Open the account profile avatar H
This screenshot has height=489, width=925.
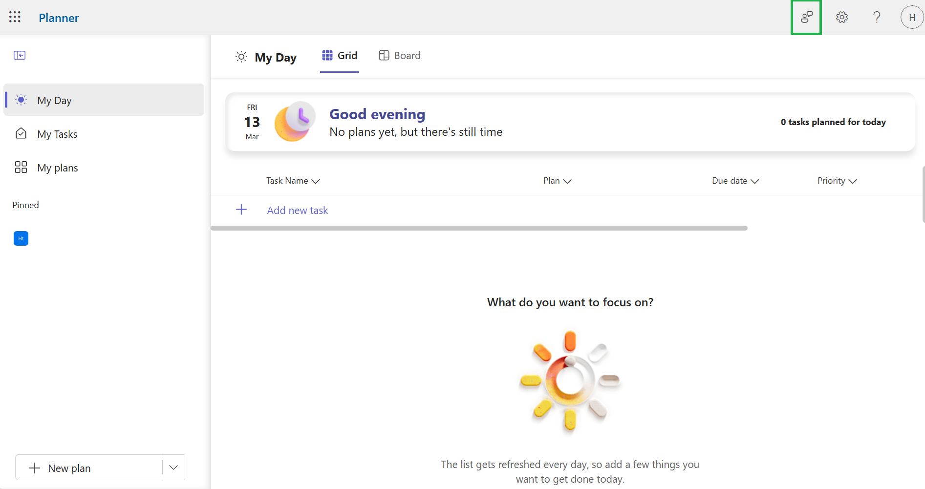pyautogui.click(x=912, y=18)
